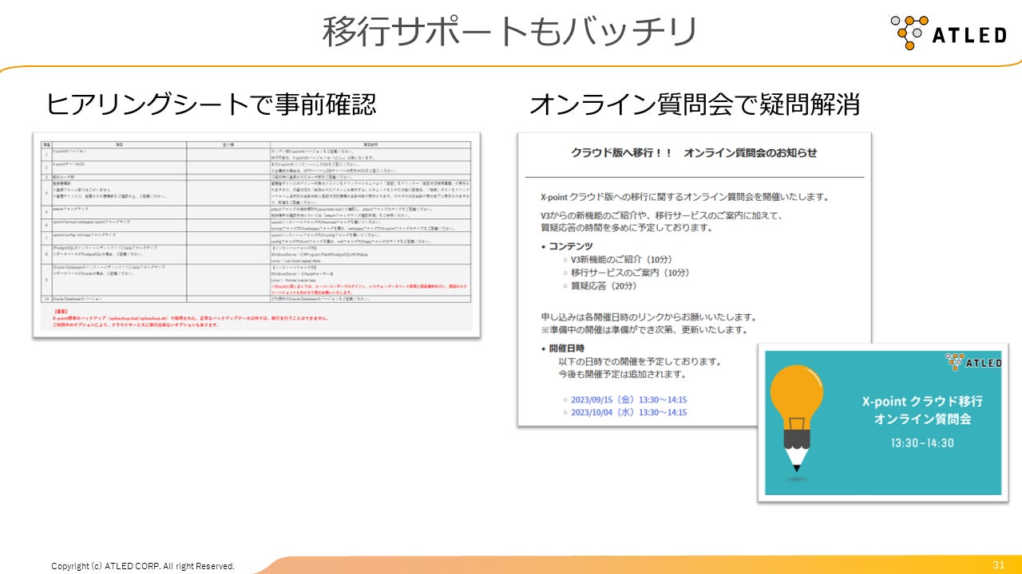The width and height of the screenshot is (1022, 574).
Task: Select the V3新機能のご紹介（10分） item
Action: [624, 259]
